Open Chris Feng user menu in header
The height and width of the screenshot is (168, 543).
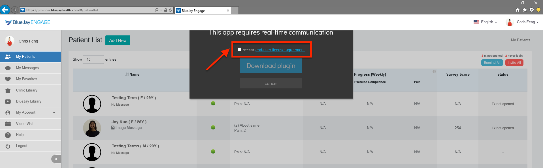522,22
